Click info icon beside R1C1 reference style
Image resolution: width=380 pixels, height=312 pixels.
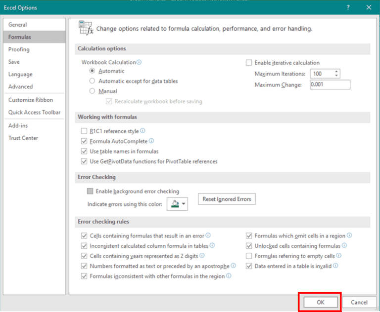click(142, 131)
